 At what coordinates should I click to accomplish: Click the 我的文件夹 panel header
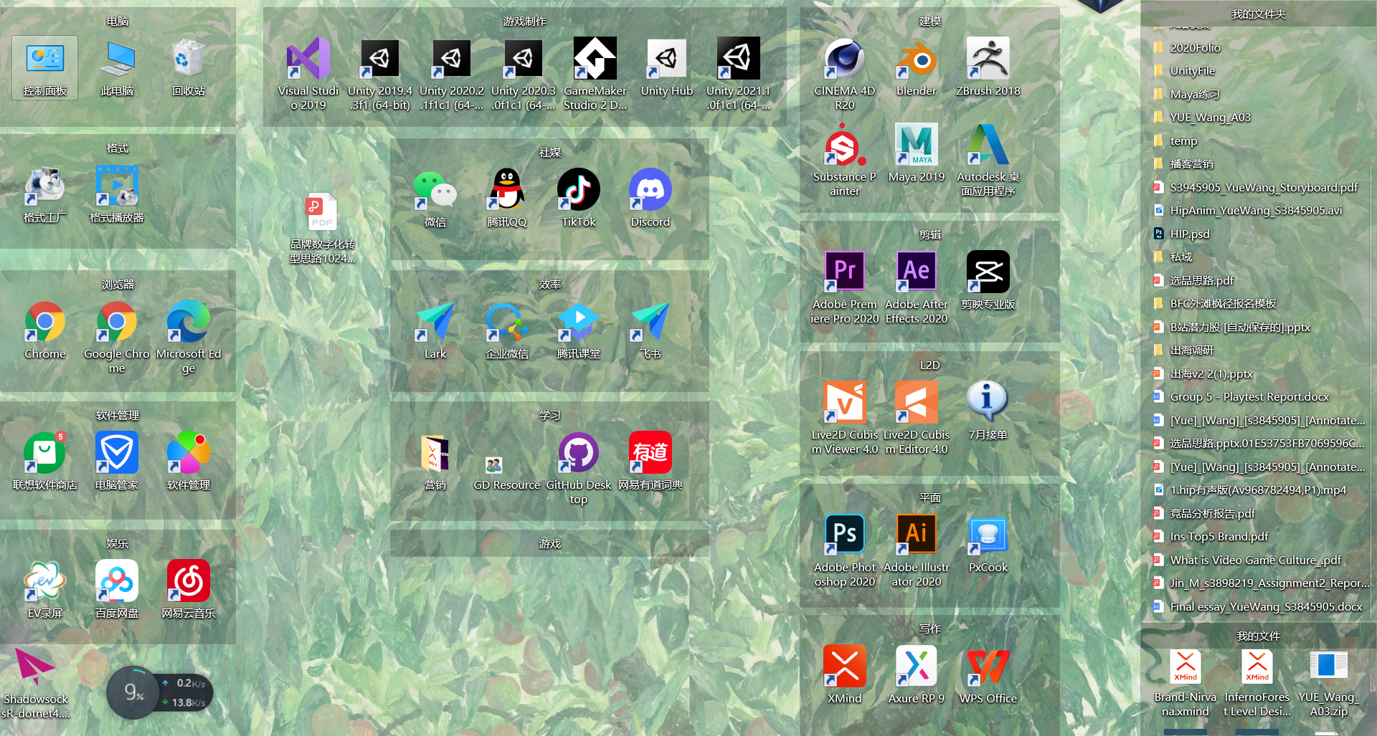tap(1258, 14)
